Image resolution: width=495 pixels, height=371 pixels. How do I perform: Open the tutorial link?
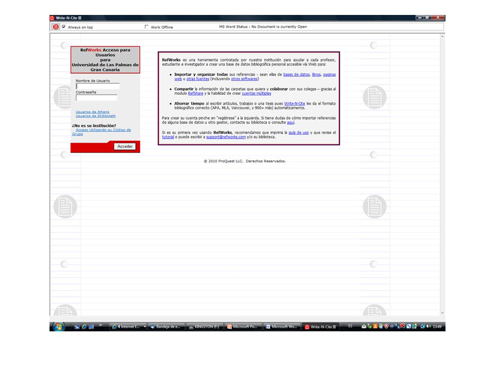click(168, 137)
